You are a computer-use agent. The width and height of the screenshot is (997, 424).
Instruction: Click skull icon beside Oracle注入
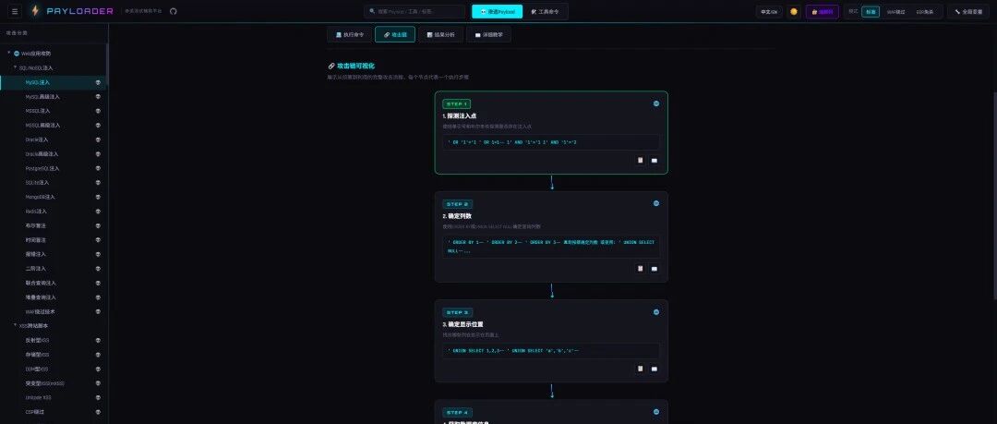tap(98, 139)
